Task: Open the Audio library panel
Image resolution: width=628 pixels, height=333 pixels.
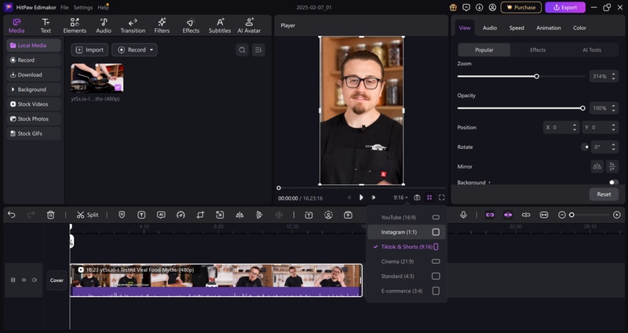Action: [104, 26]
